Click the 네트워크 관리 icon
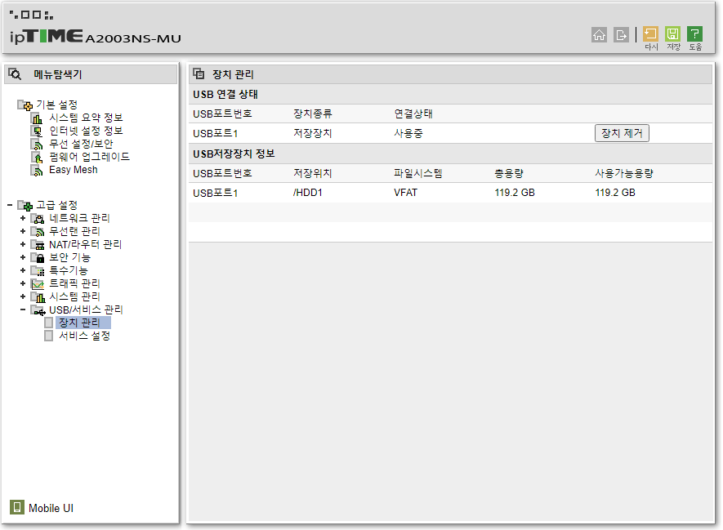Viewport: 723px width, 530px height. tap(38, 219)
